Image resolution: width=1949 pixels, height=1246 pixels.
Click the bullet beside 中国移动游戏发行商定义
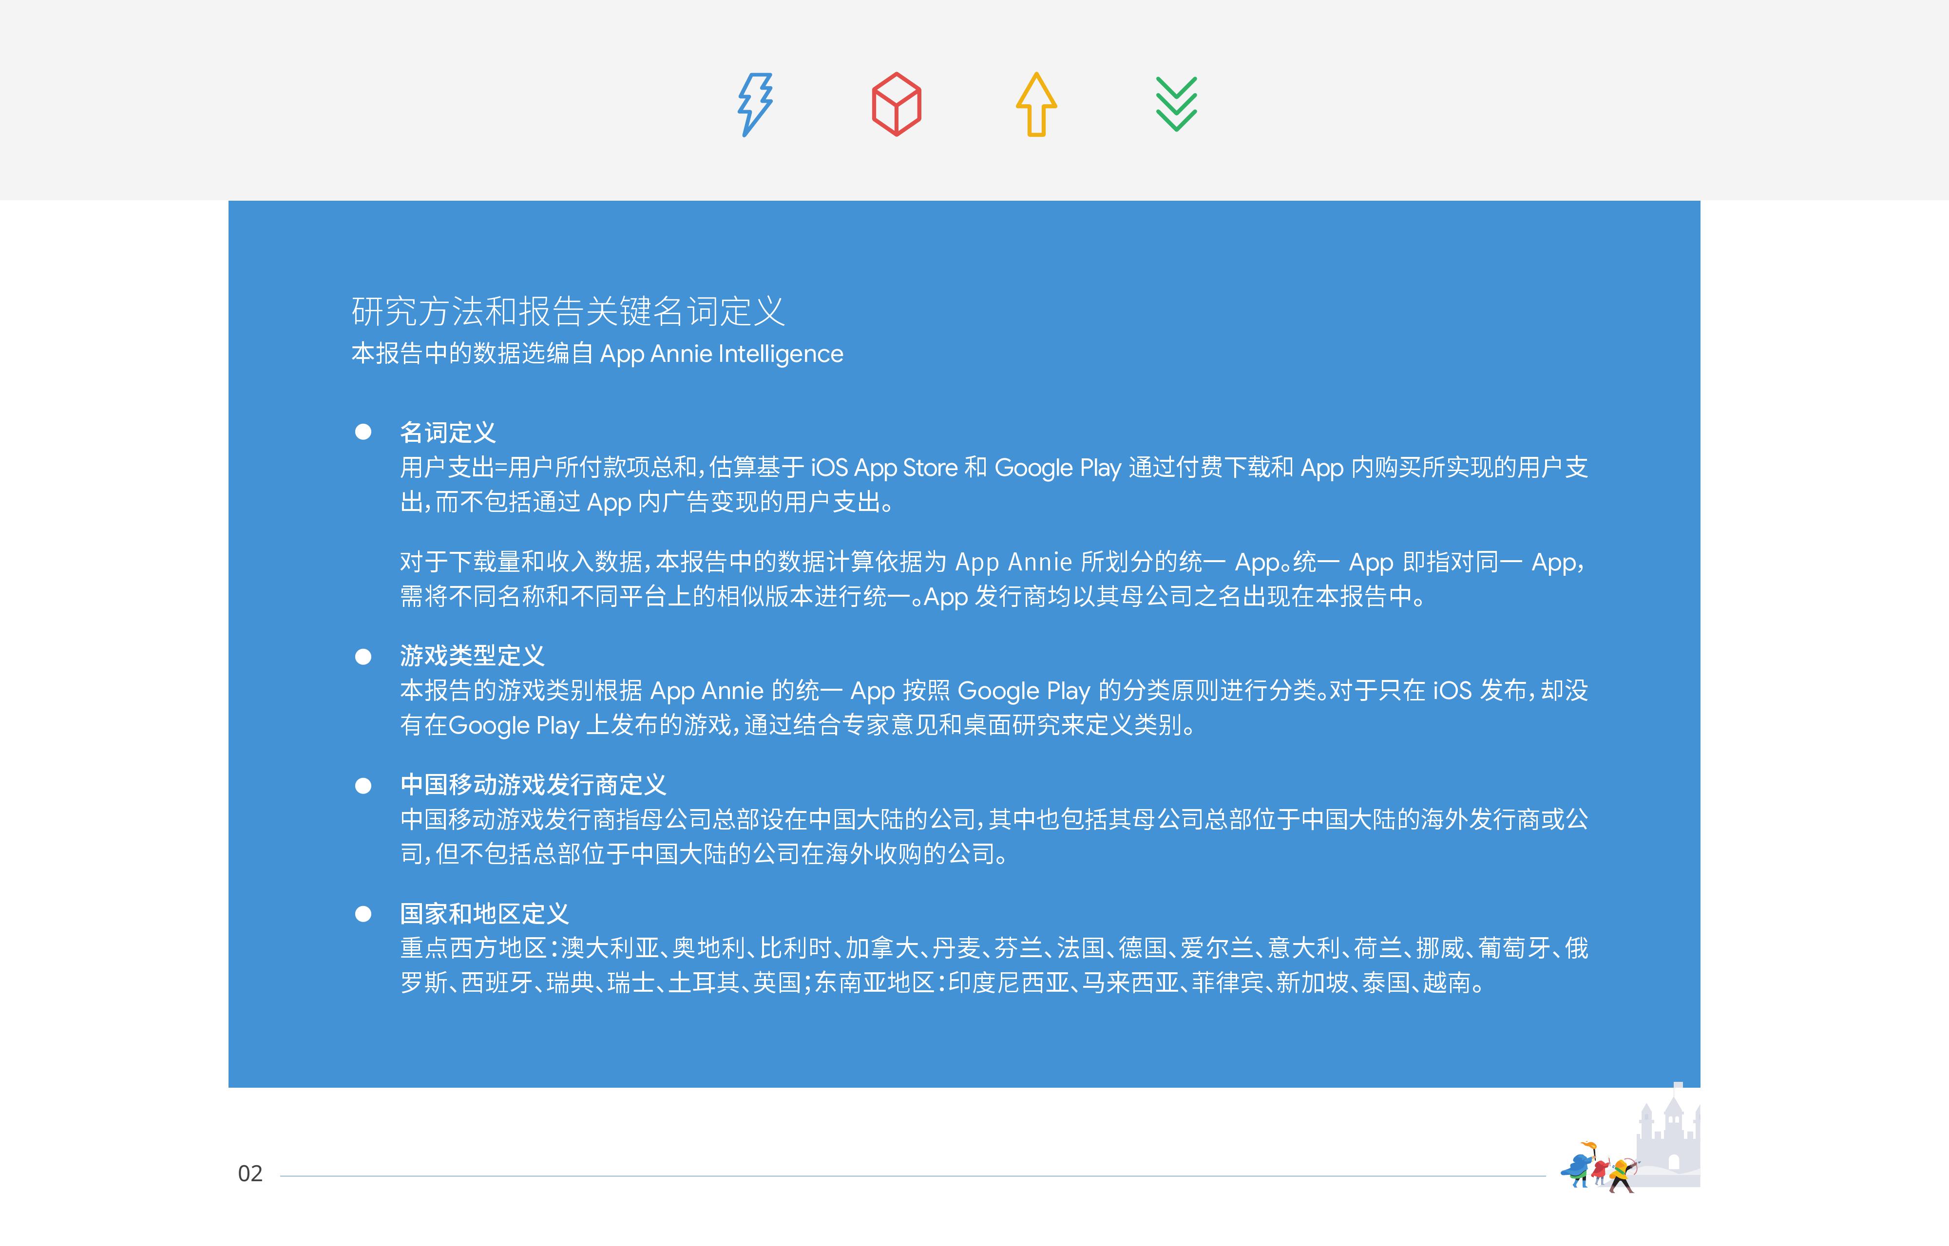pyautogui.click(x=363, y=785)
